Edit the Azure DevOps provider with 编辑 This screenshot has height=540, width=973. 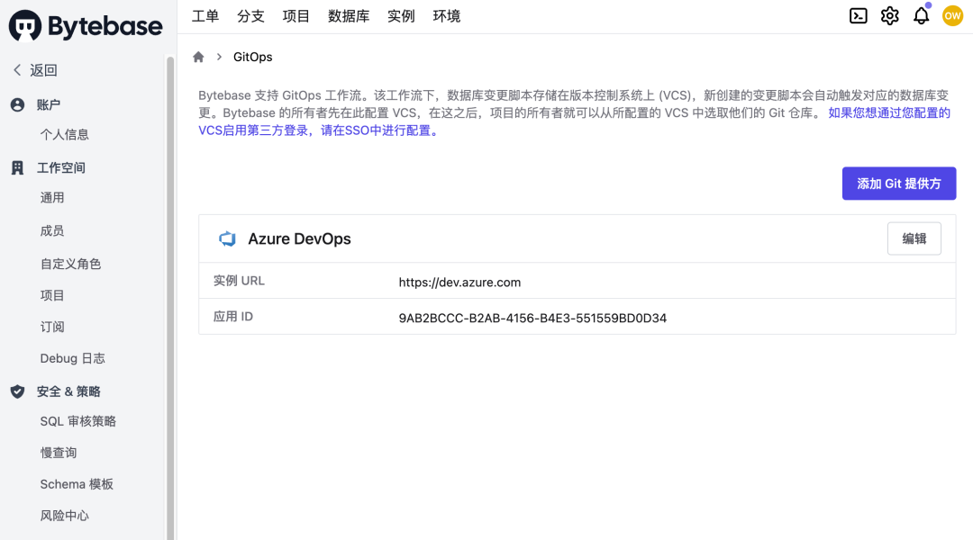[914, 238]
